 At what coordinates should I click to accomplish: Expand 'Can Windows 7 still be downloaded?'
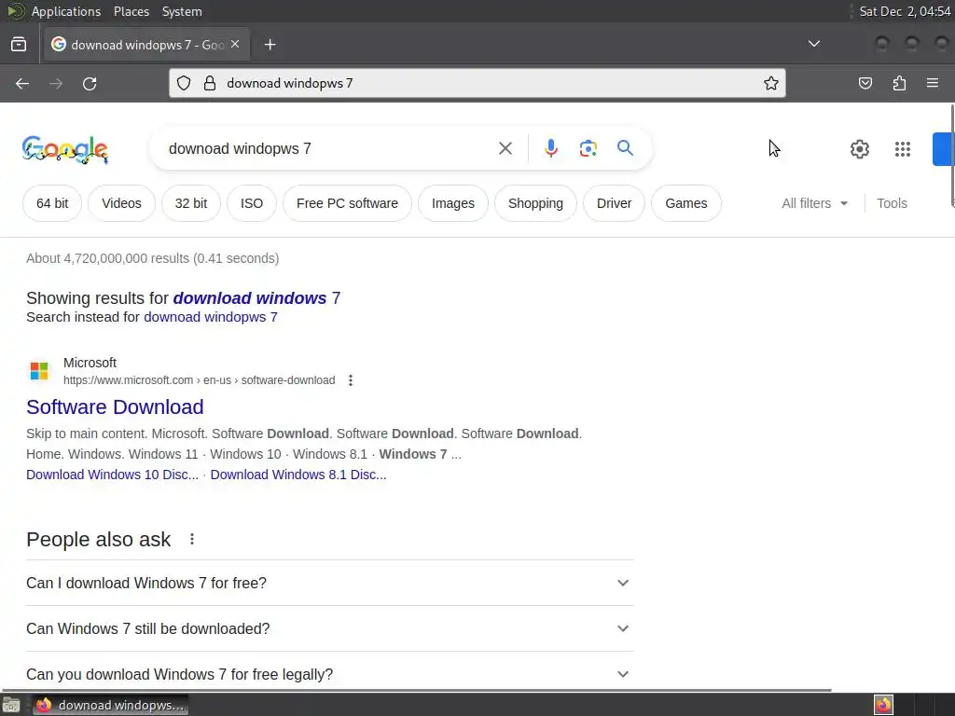point(330,629)
